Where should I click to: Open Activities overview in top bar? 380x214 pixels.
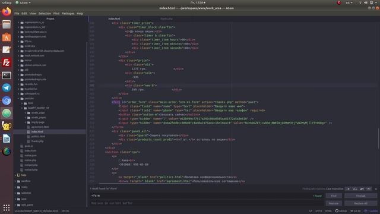(x=7, y=2)
